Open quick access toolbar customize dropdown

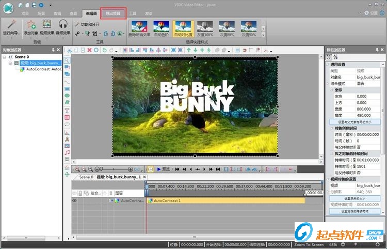tap(51, 5)
